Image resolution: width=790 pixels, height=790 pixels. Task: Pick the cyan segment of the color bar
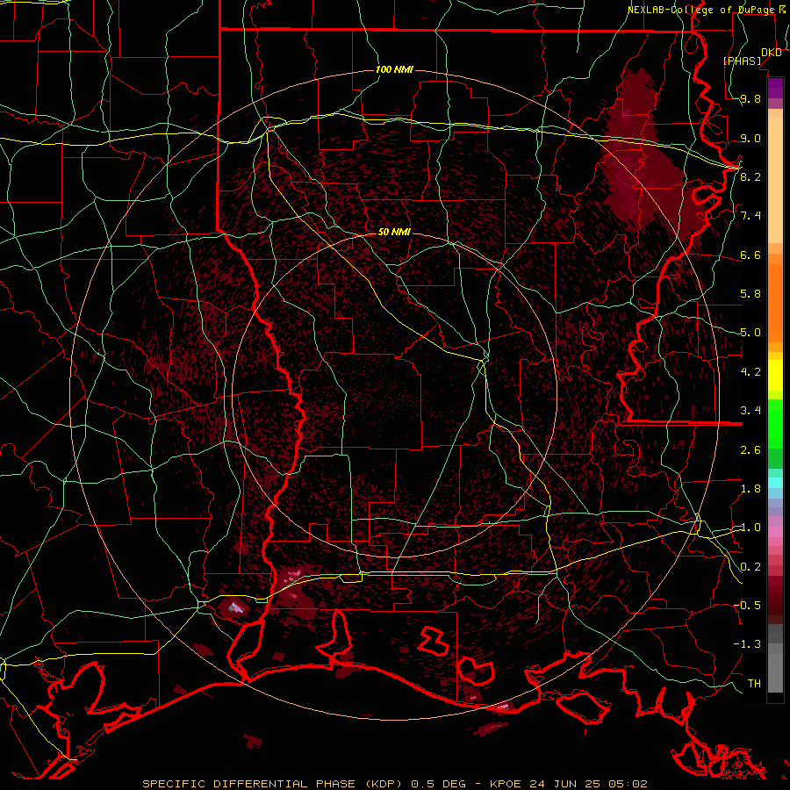tap(775, 483)
